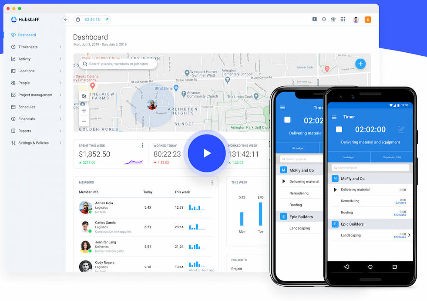The width and height of the screenshot is (427, 301).
Task: Click the large blue play video button
Action: [207, 153]
